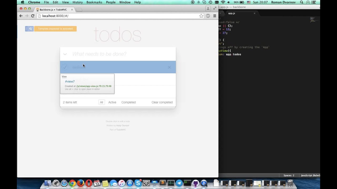The height and width of the screenshot is (189, 337).
Task: Bookmark page with star icon
Action: (201, 16)
